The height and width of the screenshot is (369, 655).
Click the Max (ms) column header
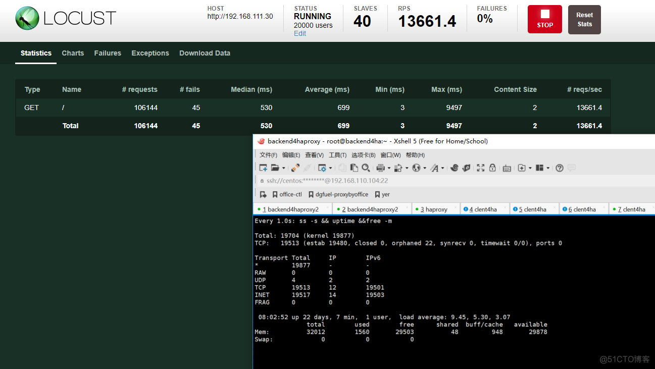coord(446,89)
